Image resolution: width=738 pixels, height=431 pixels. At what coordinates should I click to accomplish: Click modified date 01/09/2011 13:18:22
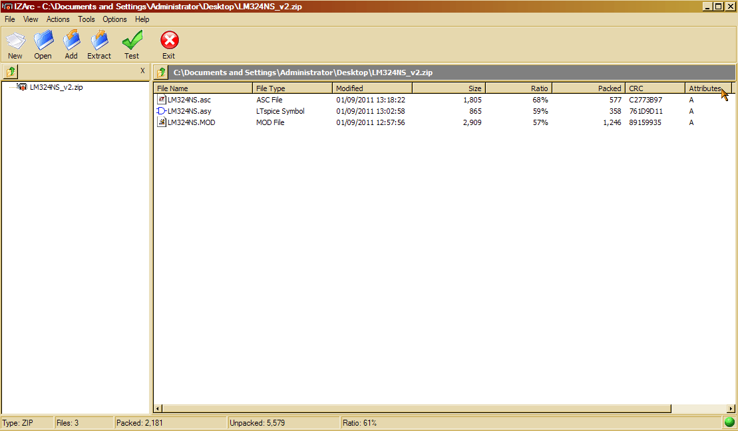pyautogui.click(x=371, y=100)
